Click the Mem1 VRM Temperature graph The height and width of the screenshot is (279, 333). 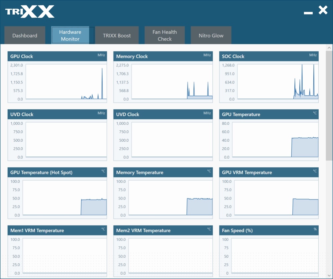pyautogui.click(x=65, y=256)
